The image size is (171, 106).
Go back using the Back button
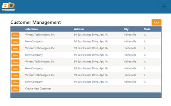(x=156, y=22)
